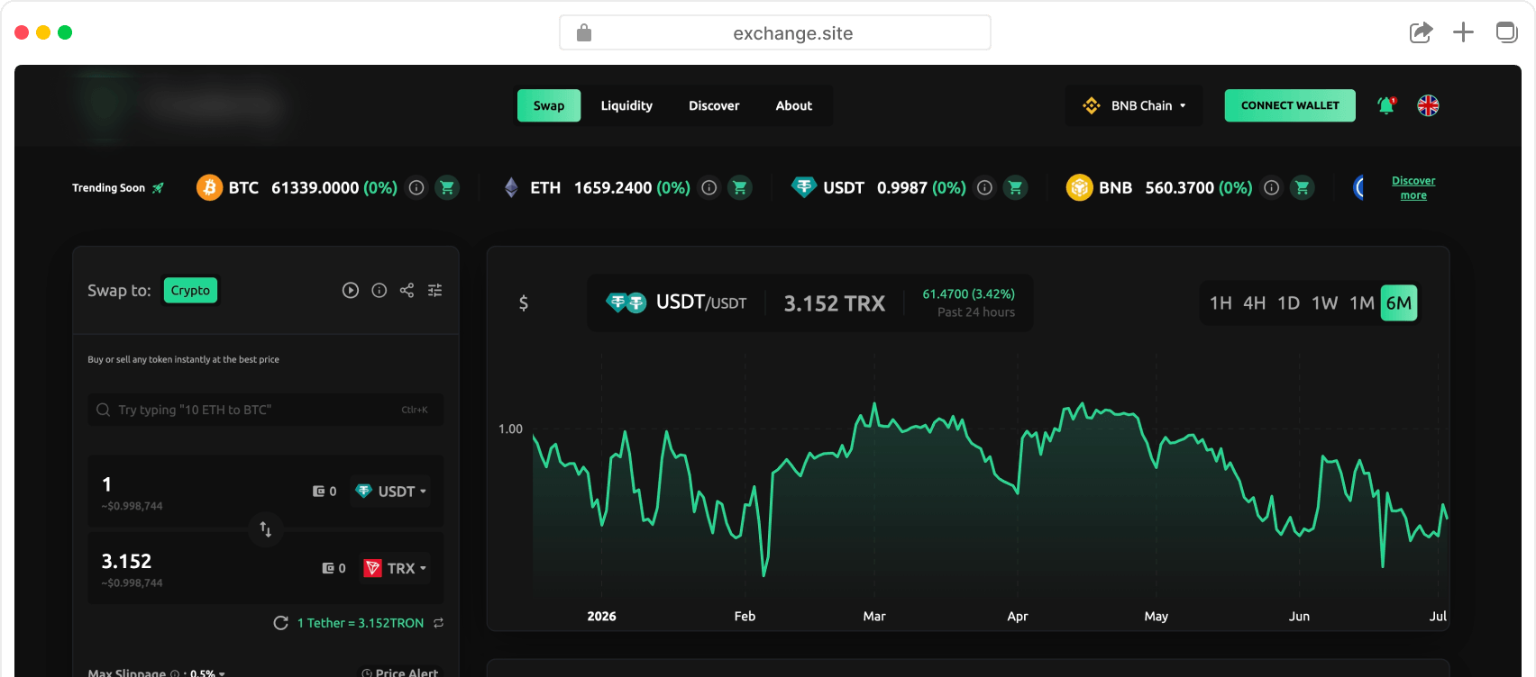Open the Discover more link
This screenshot has height=677, width=1536.
point(1413,187)
